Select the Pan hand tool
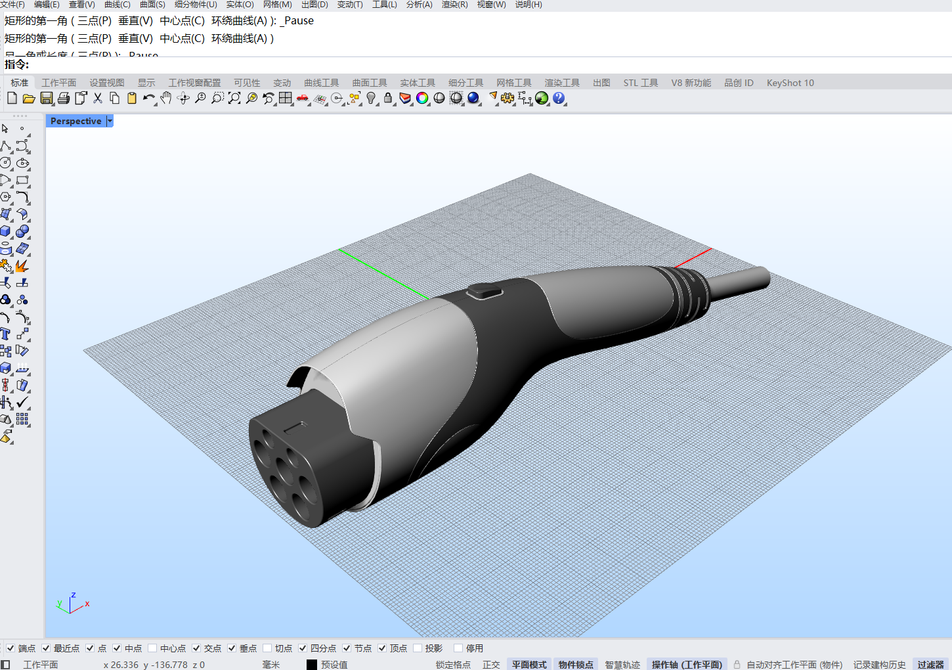952x670 pixels. (166, 99)
